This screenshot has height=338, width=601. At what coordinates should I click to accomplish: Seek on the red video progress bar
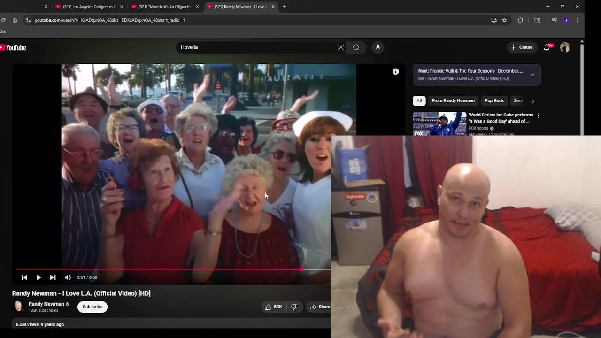tap(173, 269)
